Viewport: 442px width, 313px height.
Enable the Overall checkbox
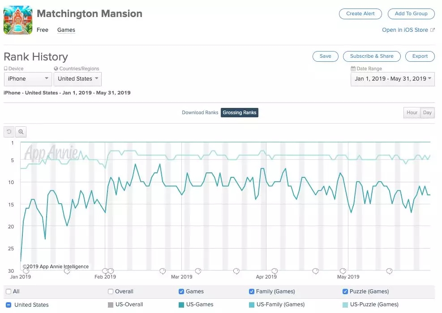point(111,292)
